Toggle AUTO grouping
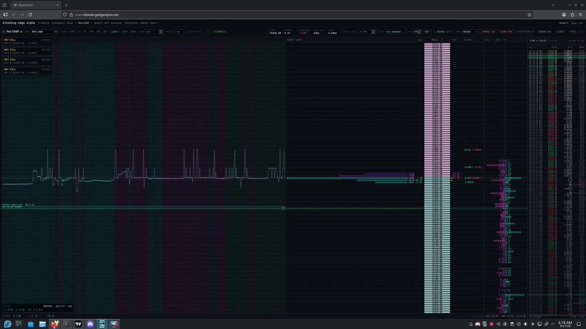This screenshot has height=329, width=586. [x=72, y=32]
